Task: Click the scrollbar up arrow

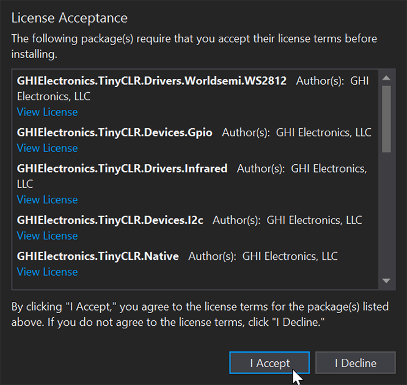Action: [386, 77]
